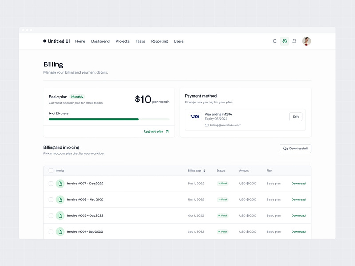The width and height of the screenshot is (355, 266).
Task: Click Invoice #006 – Nov 2022 title
Action: [85, 199]
